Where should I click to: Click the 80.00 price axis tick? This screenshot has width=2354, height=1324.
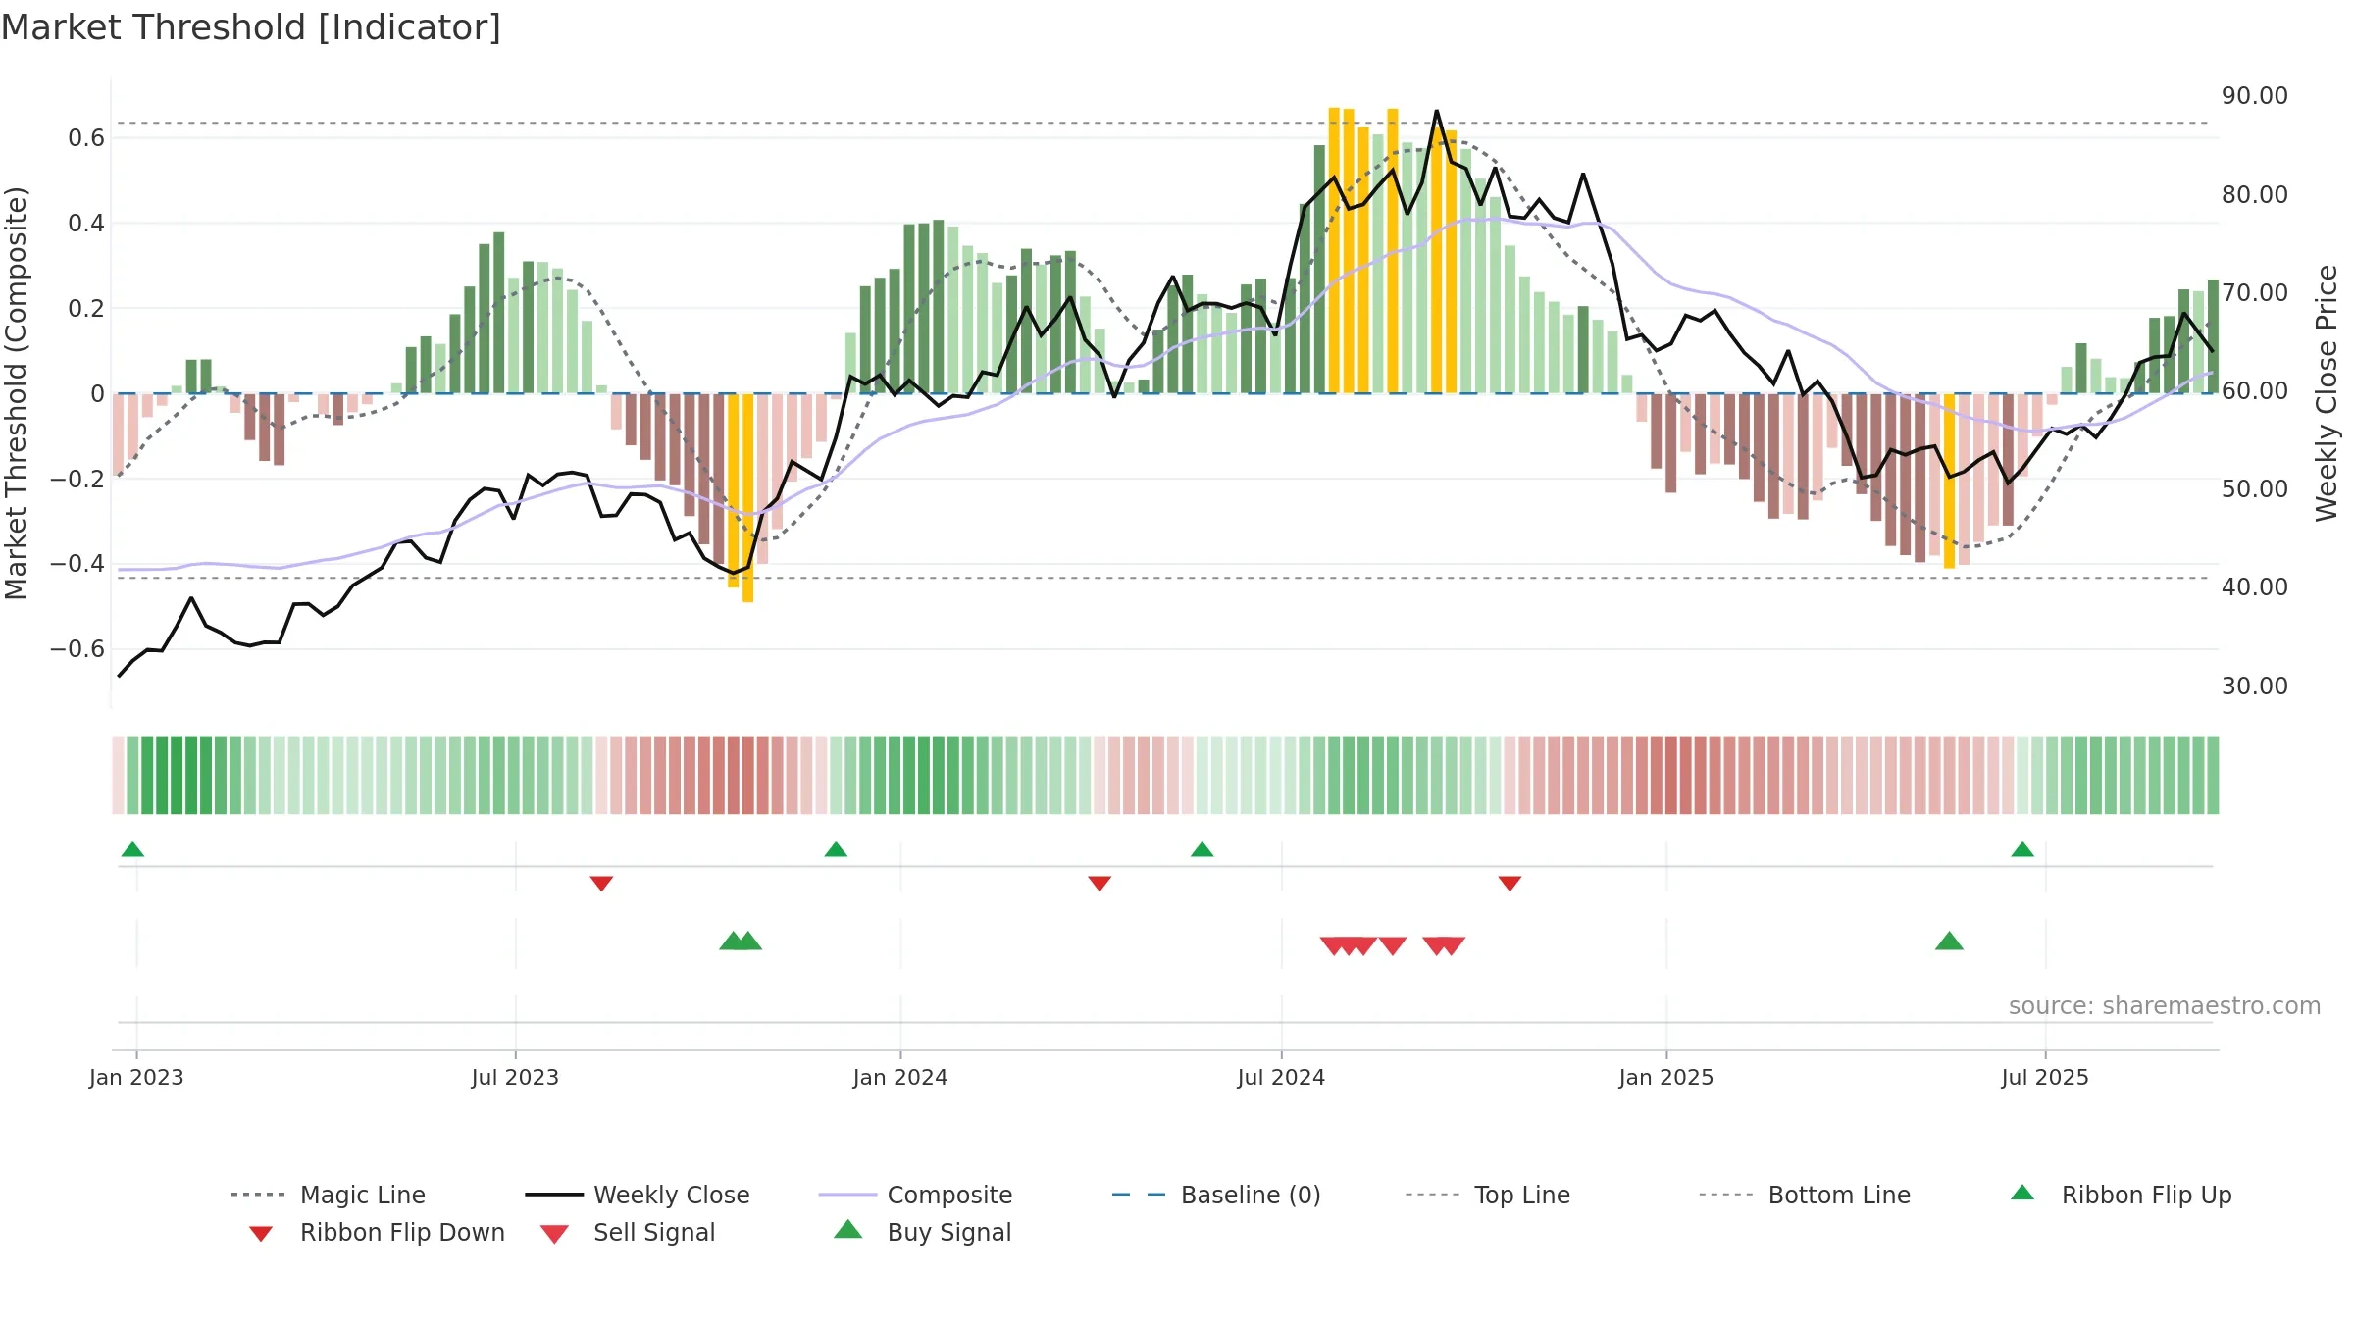coord(2255,194)
